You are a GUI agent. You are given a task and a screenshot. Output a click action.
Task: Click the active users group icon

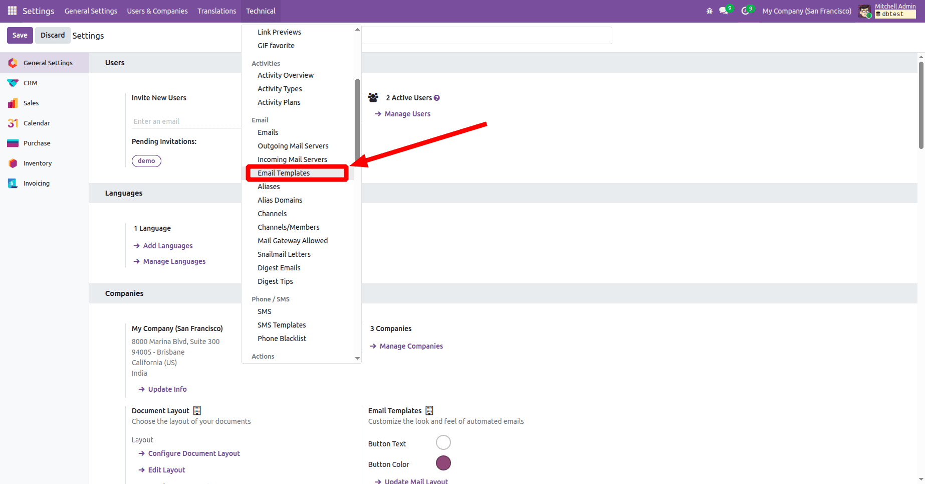click(373, 97)
